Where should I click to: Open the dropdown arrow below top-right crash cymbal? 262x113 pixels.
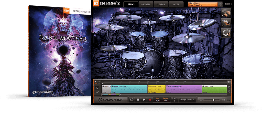point(173,20)
